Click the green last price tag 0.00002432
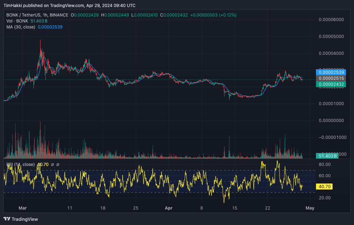354x225 pixels. pyautogui.click(x=331, y=84)
